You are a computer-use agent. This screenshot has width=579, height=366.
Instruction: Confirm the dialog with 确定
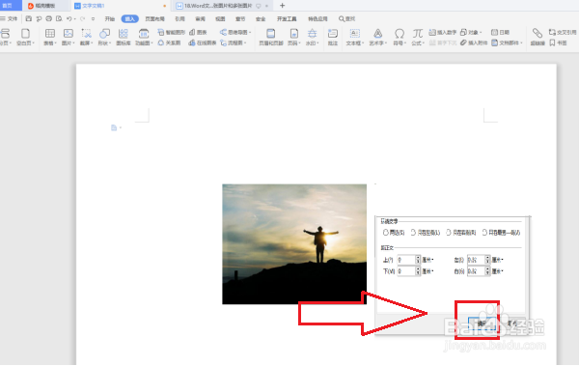point(482,324)
